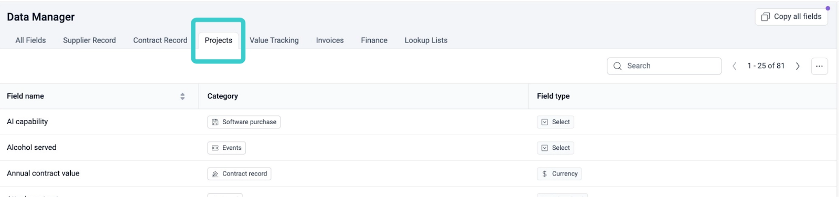Open the Supplier Record tab
The width and height of the screenshot is (839, 197).
click(x=89, y=40)
